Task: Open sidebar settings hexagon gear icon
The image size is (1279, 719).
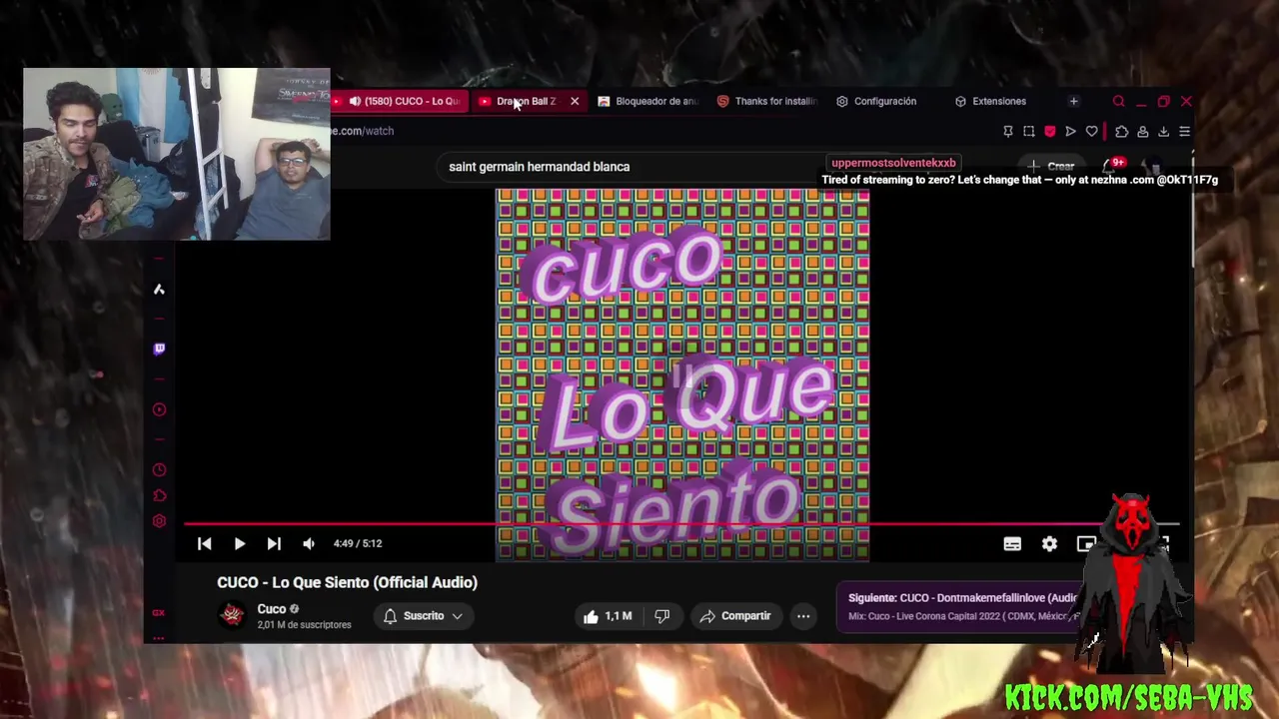Action: [159, 521]
